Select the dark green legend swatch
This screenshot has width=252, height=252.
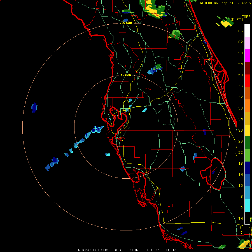[247, 143]
